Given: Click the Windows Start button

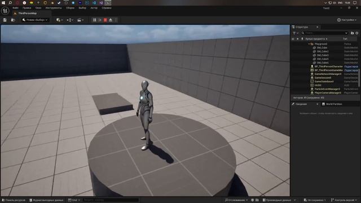Looking at the screenshot, I should [x=3, y=3].
